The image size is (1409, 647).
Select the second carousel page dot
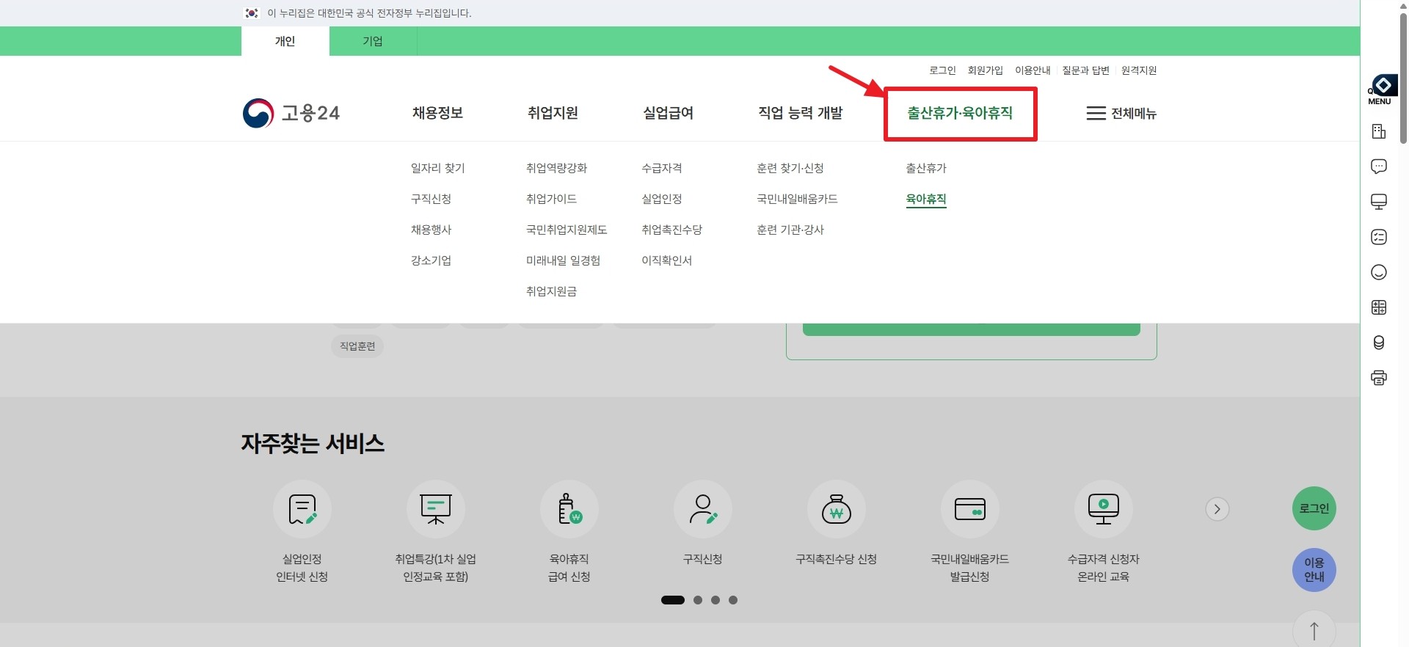tap(698, 600)
